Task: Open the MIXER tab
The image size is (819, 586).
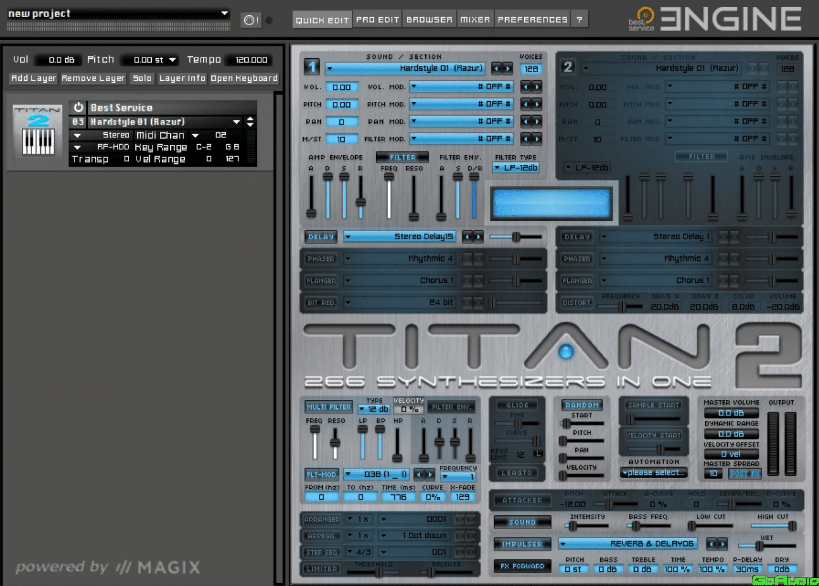Action: [x=475, y=20]
